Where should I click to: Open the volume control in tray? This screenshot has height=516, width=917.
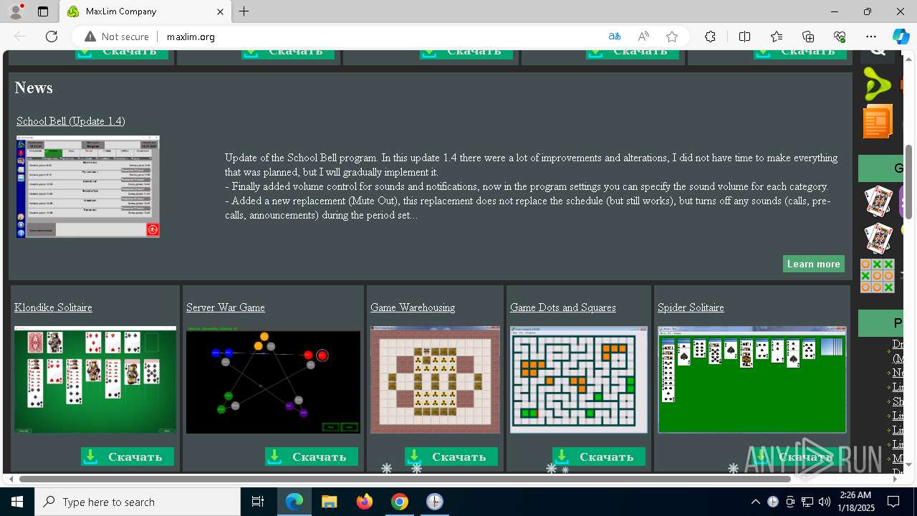(825, 502)
